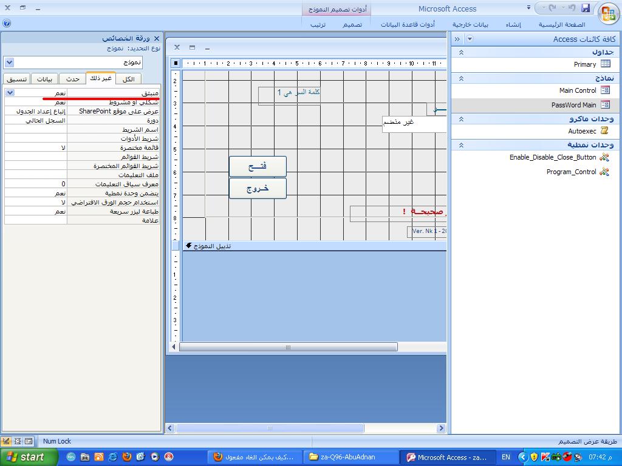This screenshot has width=622, height=466.
Task: Collapse the وحدات ماكرو group
Action: (462, 119)
